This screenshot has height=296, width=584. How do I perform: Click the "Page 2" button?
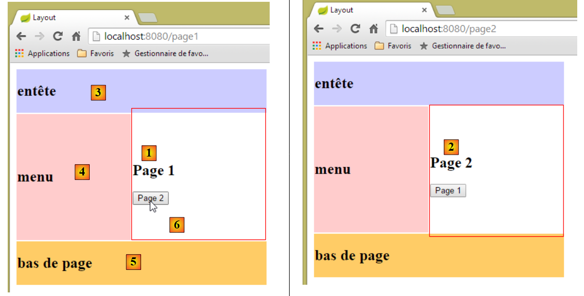(151, 198)
